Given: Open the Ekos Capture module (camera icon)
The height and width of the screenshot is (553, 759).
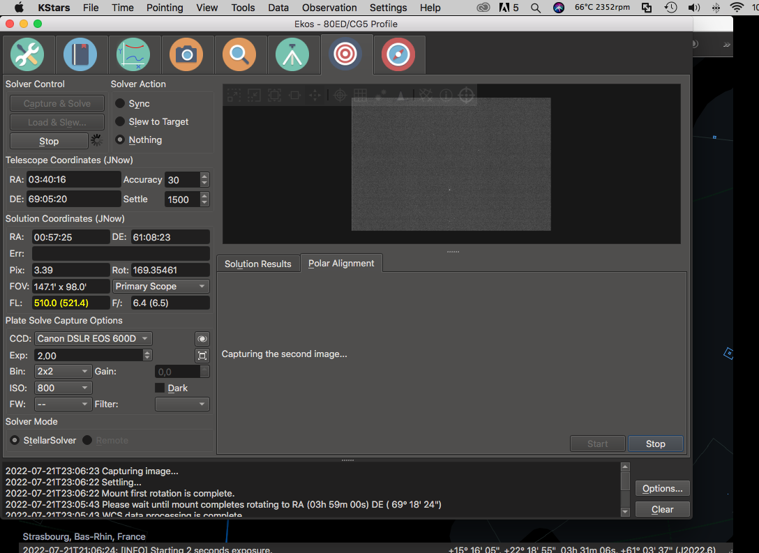Looking at the screenshot, I should click(186, 54).
